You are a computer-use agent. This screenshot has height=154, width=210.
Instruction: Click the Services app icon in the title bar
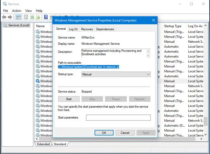[5, 4]
